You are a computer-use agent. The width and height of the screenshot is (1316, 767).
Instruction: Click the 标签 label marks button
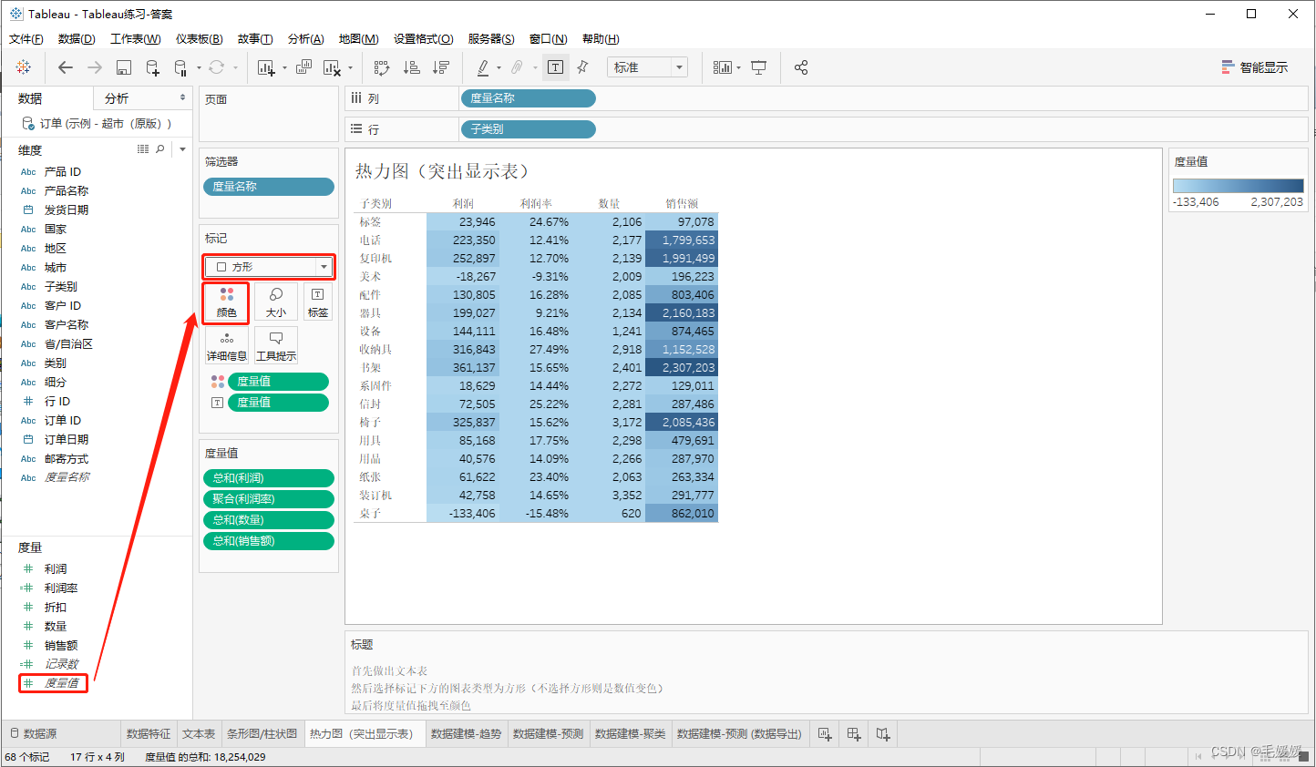point(317,302)
